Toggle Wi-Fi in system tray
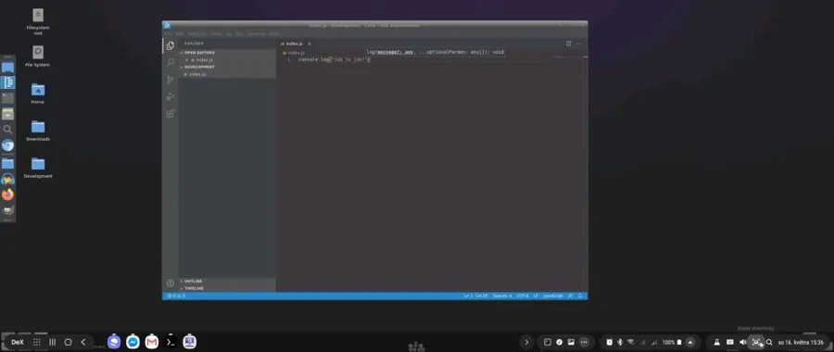 pyautogui.click(x=631, y=342)
